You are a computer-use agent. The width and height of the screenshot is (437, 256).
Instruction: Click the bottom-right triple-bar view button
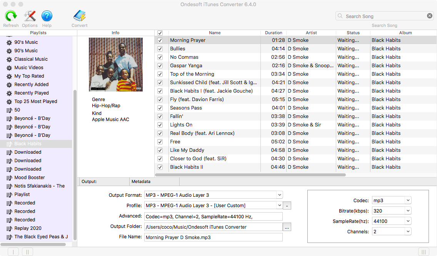pos(424,252)
